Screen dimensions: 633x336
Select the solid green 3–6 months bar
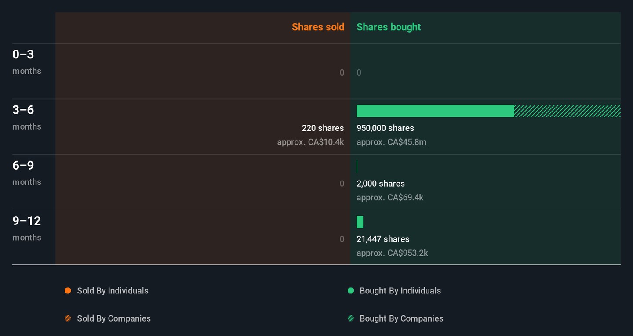click(435, 111)
